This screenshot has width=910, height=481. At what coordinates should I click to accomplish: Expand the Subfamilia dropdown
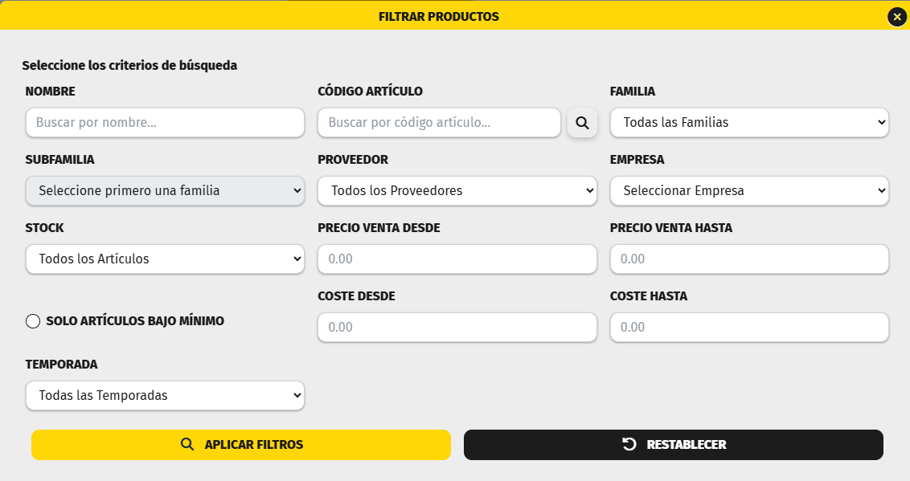coord(165,191)
